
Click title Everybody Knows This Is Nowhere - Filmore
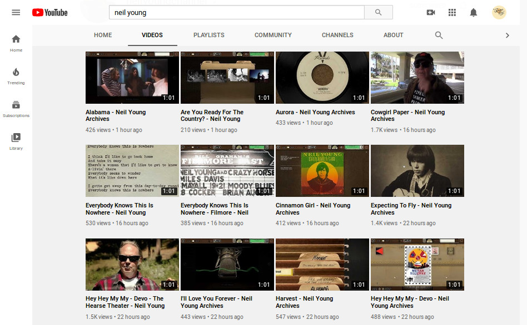click(x=215, y=209)
